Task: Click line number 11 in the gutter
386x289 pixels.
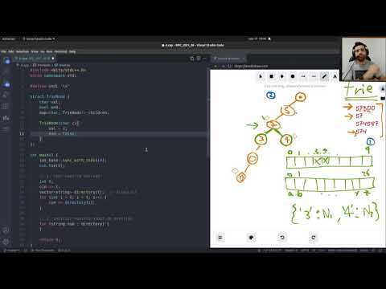Action: click(x=22, y=133)
